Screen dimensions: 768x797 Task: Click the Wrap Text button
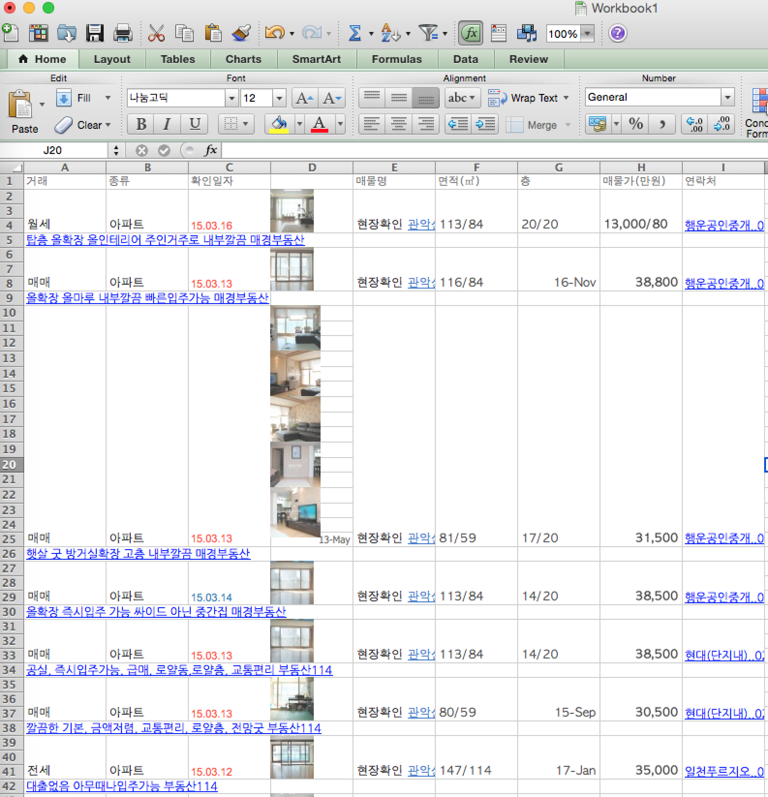(x=528, y=98)
